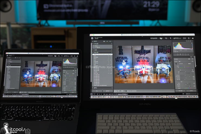Collapse 히스토그램 panel on MacBook screen
Screen dimensions: 201x134
click(77, 58)
